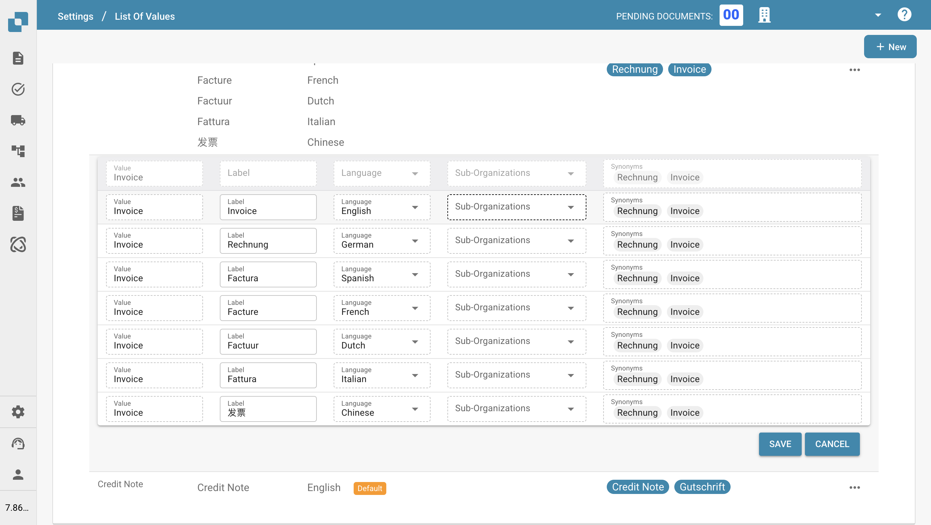Go to Settings breadcrumb

click(76, 16)
